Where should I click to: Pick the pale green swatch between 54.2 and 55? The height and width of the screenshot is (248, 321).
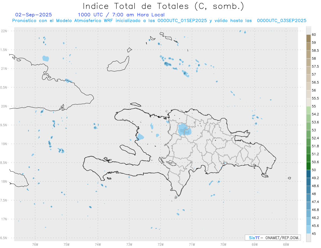308,110
